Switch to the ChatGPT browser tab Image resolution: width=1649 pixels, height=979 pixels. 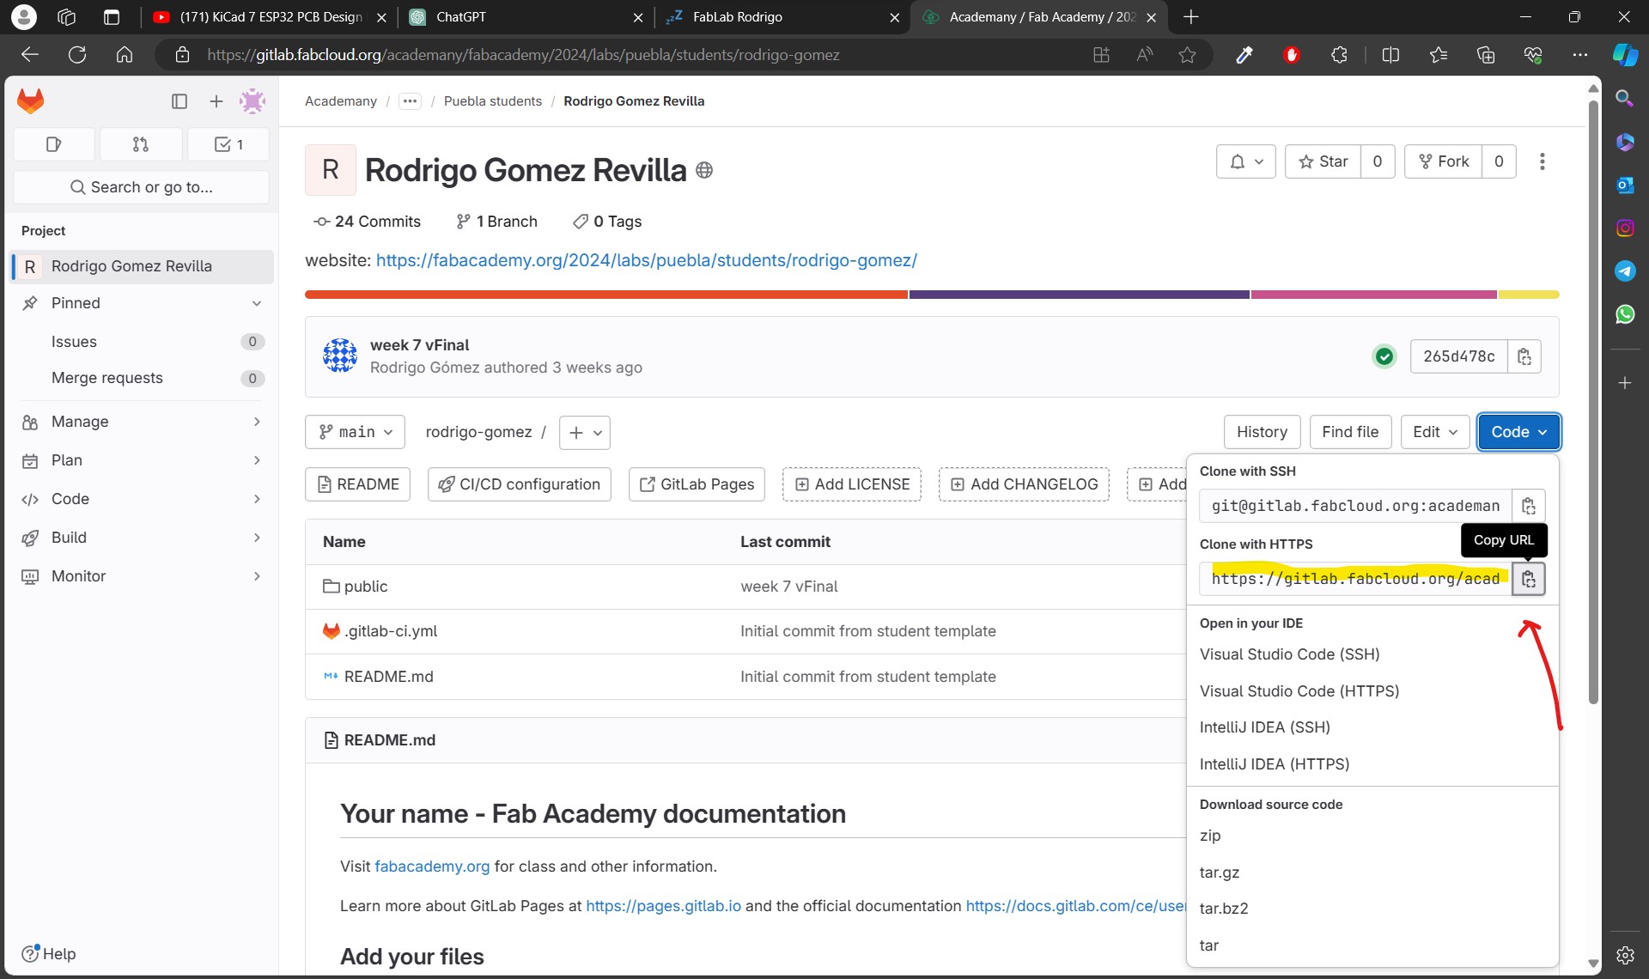526,17
